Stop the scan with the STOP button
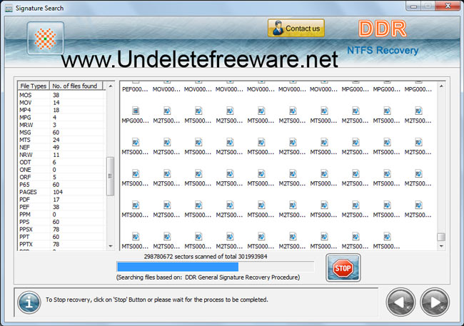Screen dimensions: 464x326 343,268
